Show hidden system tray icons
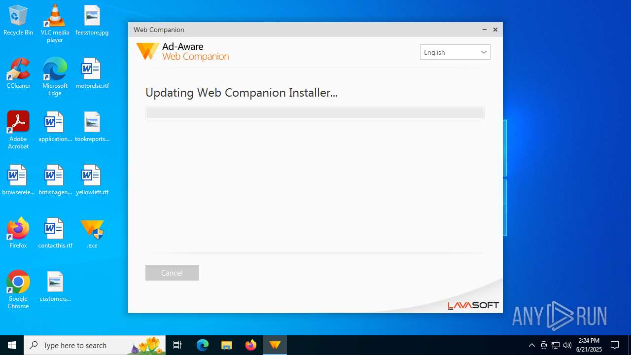 531,345
